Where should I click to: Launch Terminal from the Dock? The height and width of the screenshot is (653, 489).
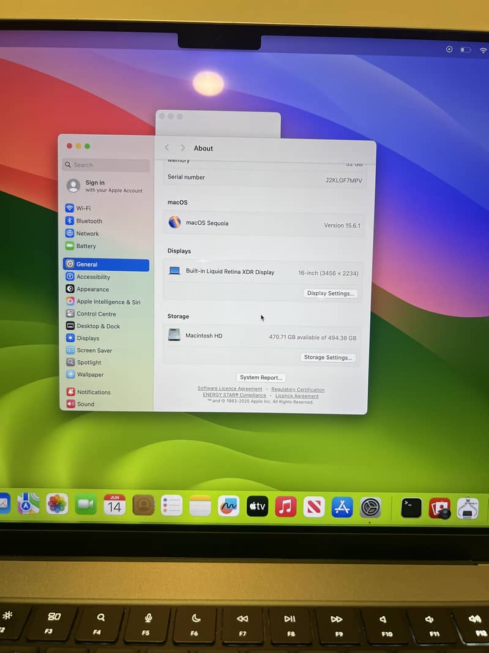411,508
